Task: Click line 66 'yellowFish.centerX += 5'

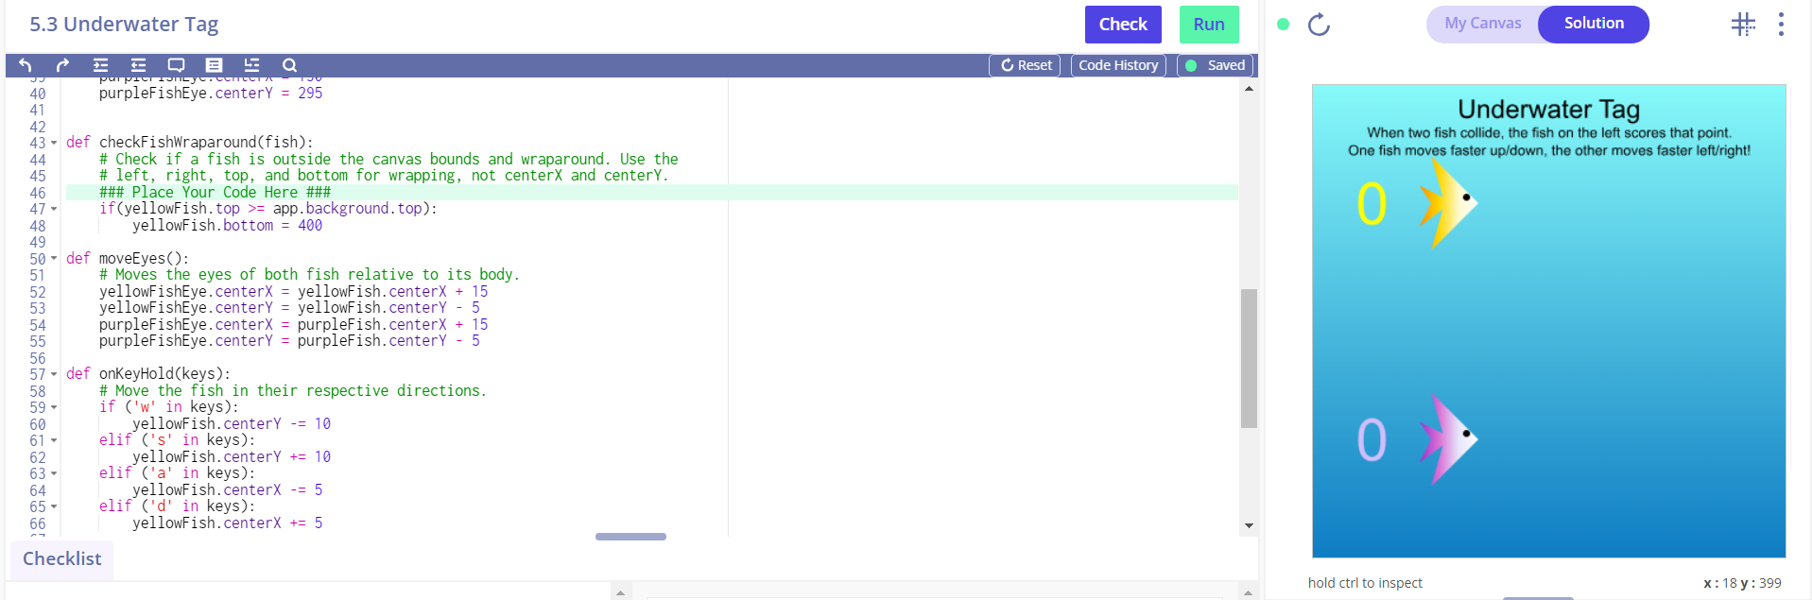Action: (227, 523)
